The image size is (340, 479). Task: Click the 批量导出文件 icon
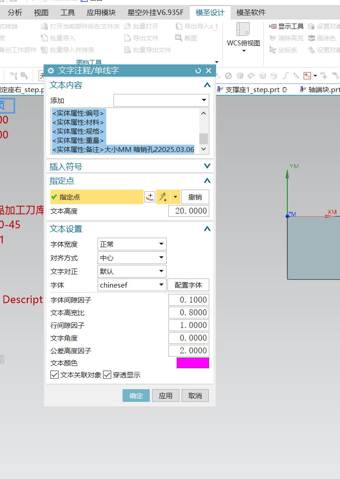pos(127,50)
